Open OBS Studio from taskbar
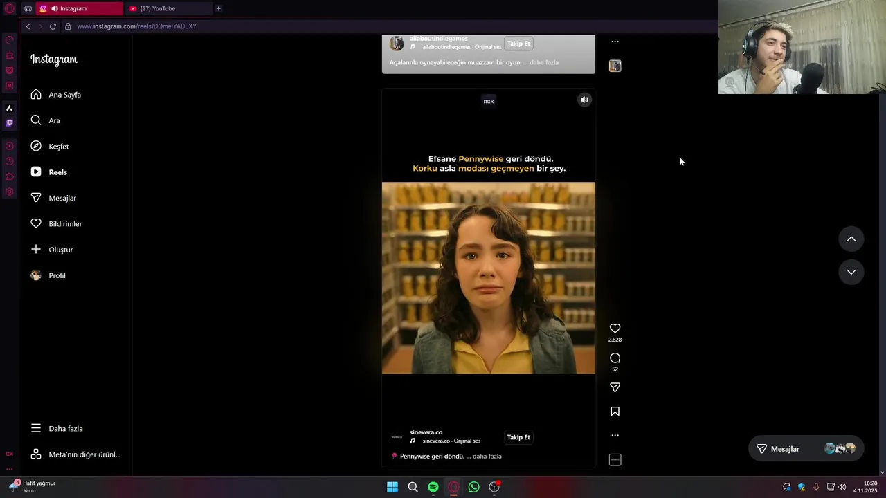The image size is (886, 498). coord(494,487)
